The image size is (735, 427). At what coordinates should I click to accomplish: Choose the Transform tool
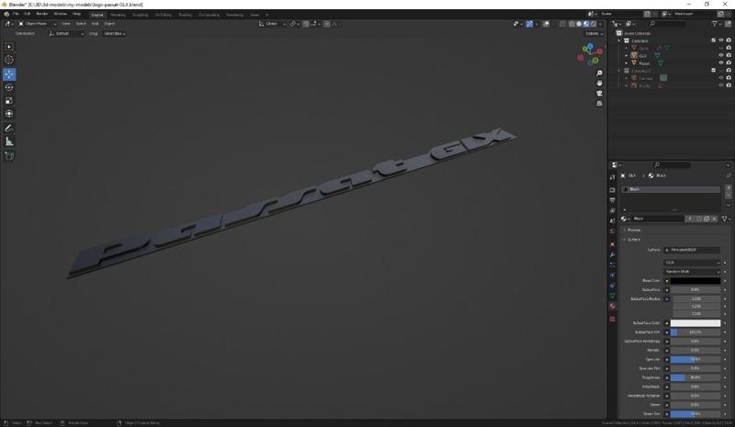[x=9, y=114]
